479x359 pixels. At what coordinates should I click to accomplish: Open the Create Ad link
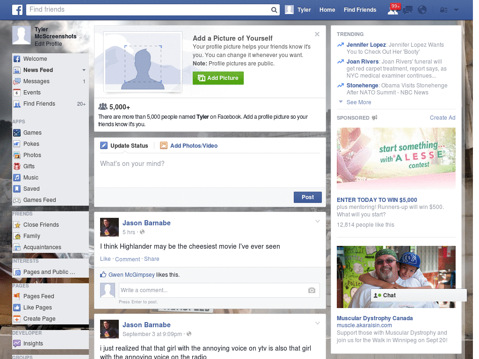443,118
